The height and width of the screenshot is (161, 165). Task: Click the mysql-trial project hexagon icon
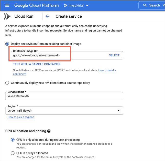click(x=65, y=5)
